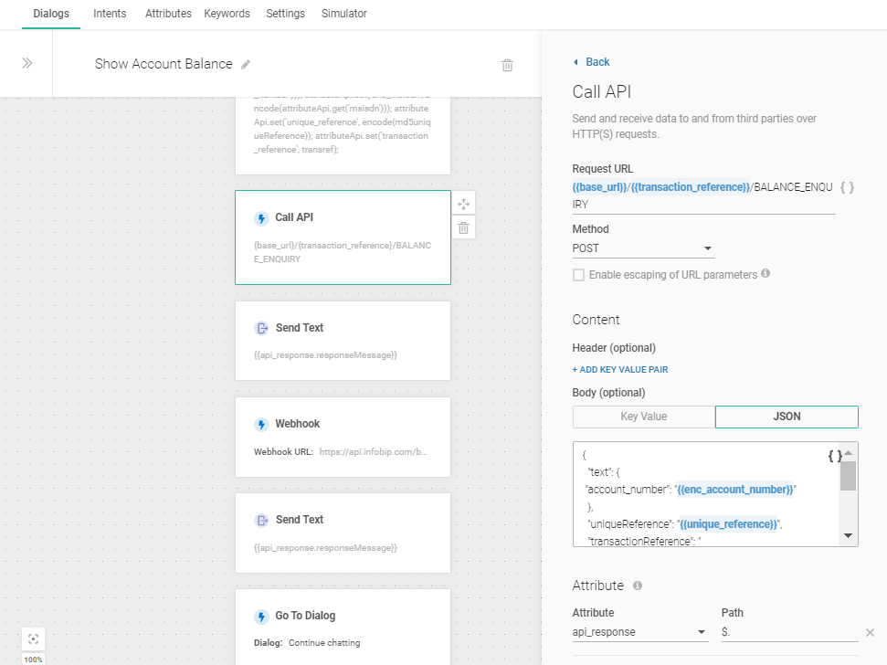Click the move handle beside Call API block
This screenshot has height=665, width=887.
[463, 204]
